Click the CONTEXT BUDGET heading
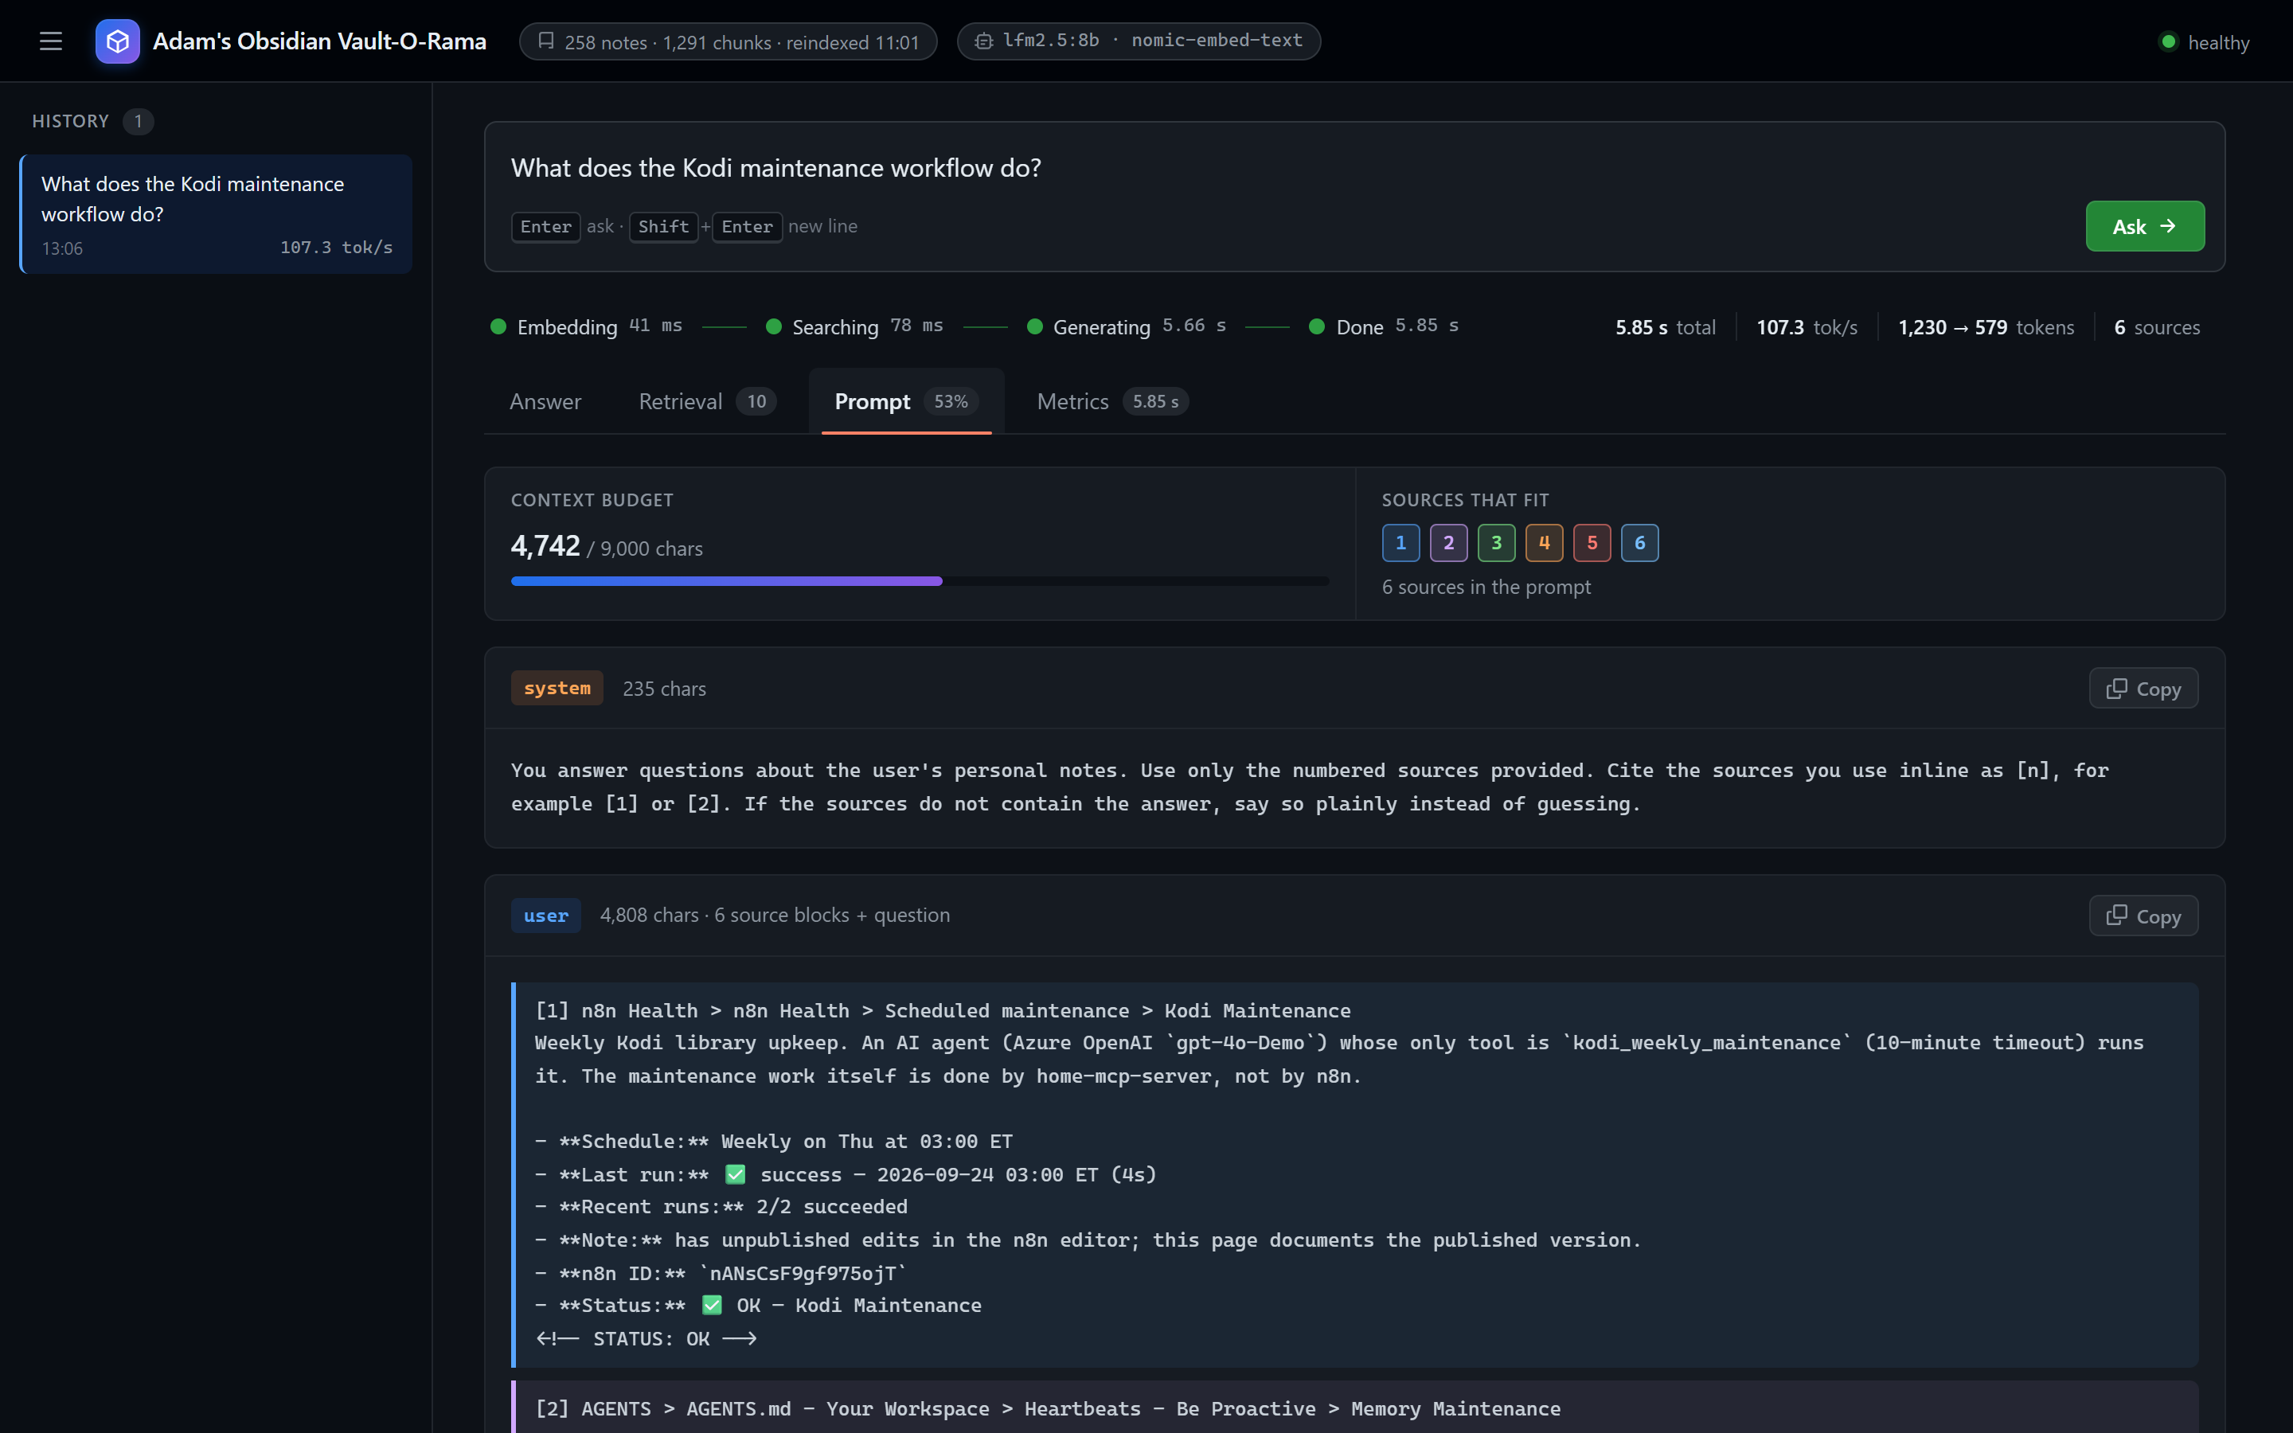Image resolution: width=2293 pixels, height=1433 pixels. click(592, 501)
